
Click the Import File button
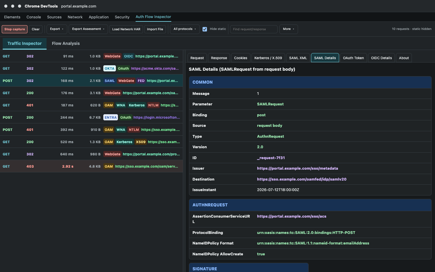155,29
